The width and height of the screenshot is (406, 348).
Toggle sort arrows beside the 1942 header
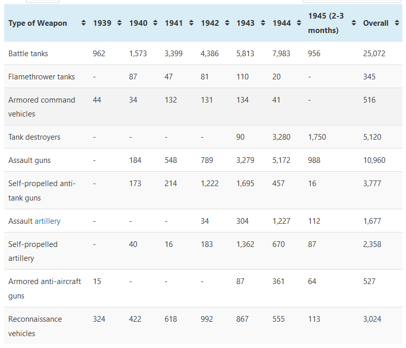pos(227,23)
